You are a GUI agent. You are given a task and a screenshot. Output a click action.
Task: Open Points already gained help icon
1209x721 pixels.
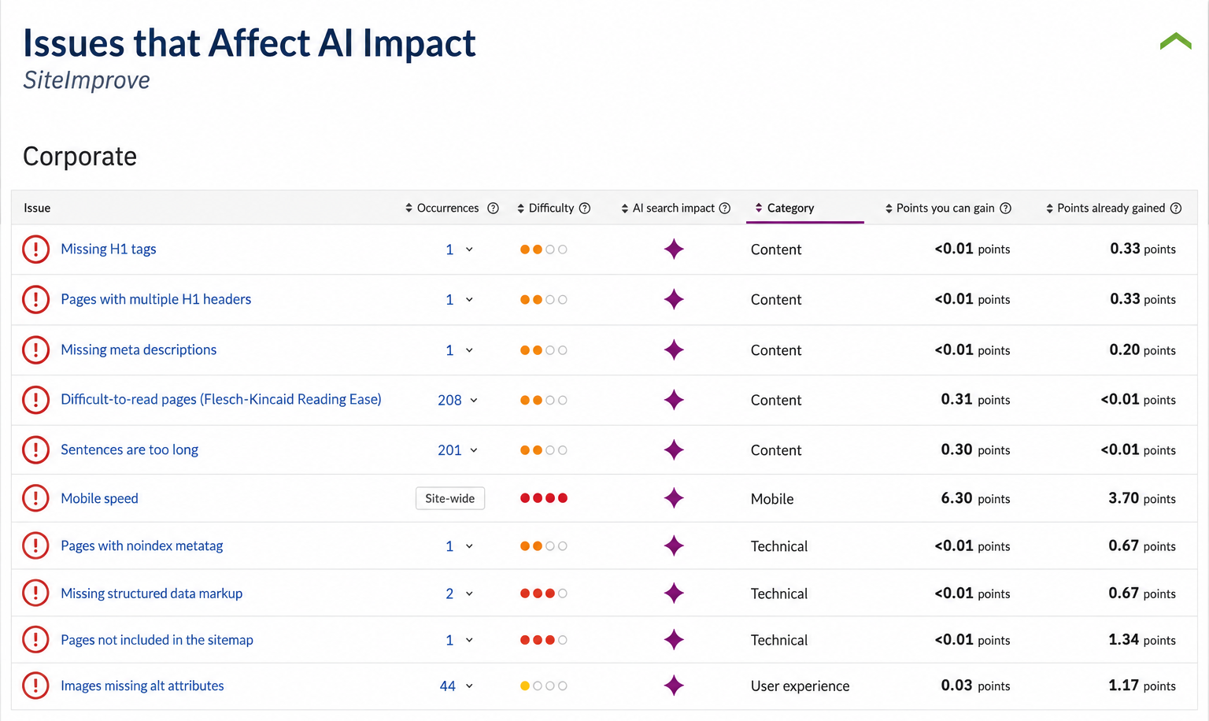(1176, 208)
